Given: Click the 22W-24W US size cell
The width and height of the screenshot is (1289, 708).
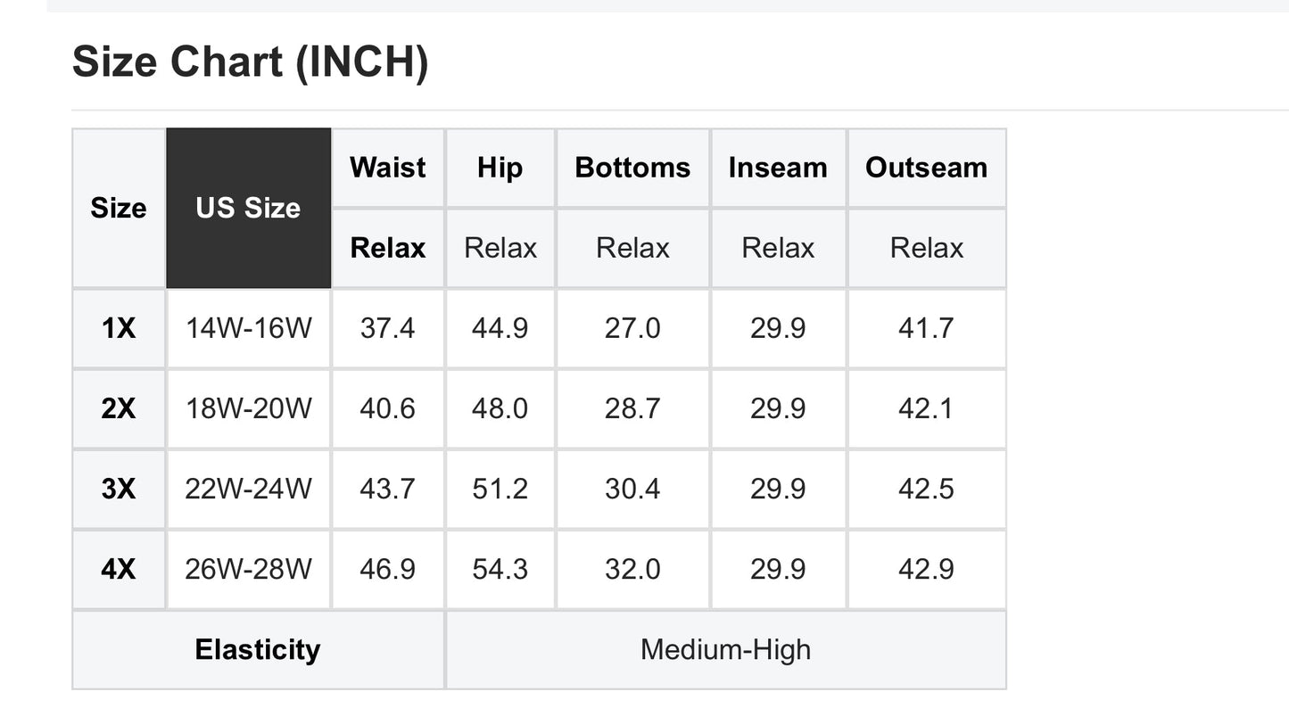Looking at the screenshot, I should 249,489.
